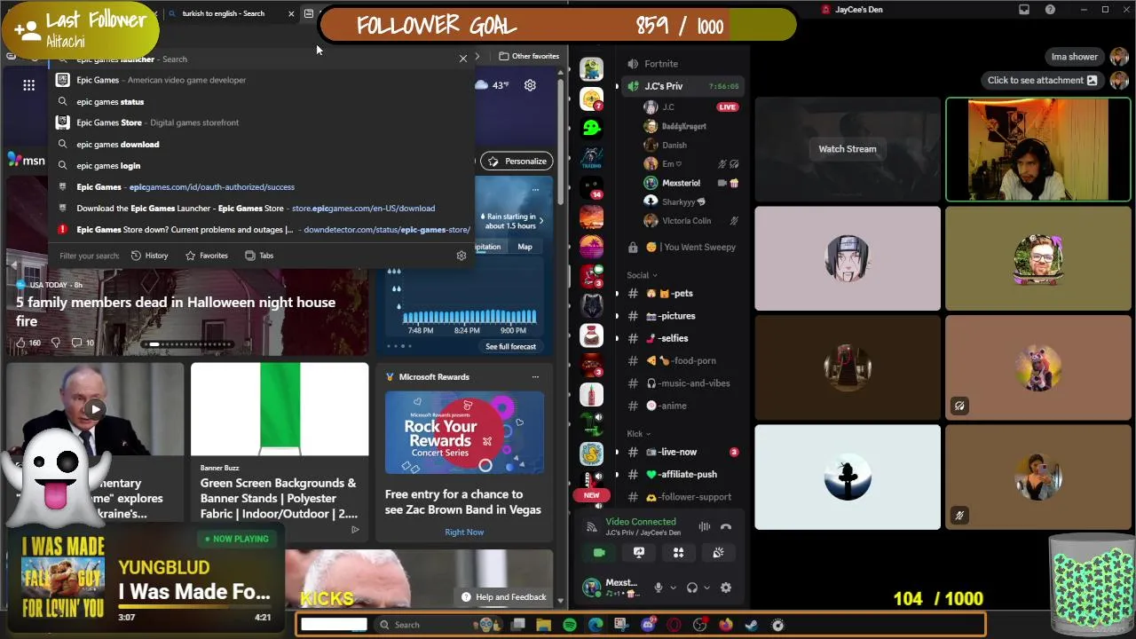This screenshot has height=639, width=1136.
Task: Open the Click to see attachment message
Action: pyautogui.click(x=1043, y=80)
